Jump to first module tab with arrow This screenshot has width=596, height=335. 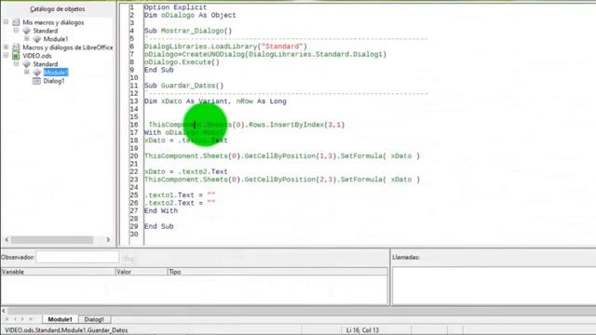[x=7, y=319]
